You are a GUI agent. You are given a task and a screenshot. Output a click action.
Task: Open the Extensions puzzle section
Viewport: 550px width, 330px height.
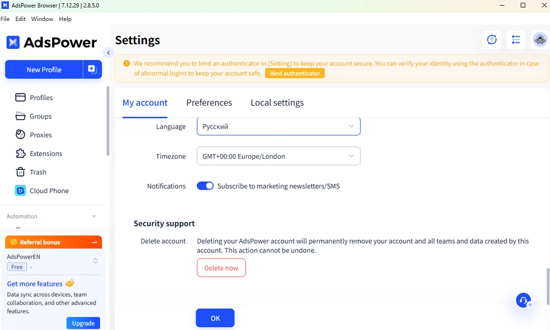coord(38,153)
